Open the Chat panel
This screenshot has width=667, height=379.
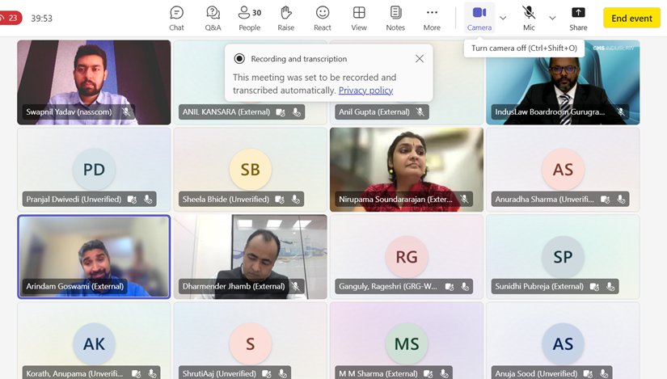(x=176, y=19)
